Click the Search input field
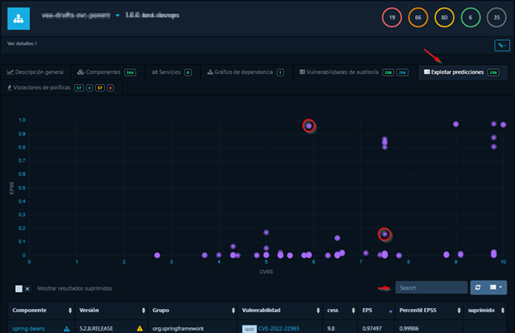Screen dimensions: 515x333 click(x=431, y=287)
